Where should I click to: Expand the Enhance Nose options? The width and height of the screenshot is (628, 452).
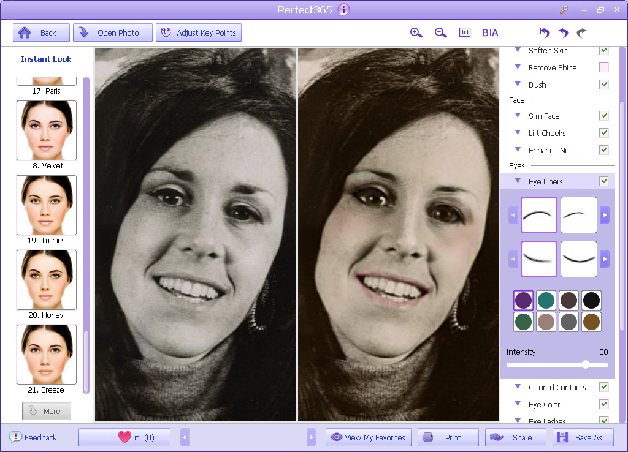(x=518, y=150)
